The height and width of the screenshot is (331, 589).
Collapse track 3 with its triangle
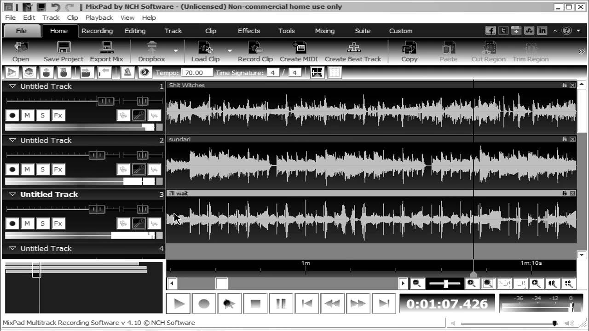pyautogui.click(x=12, y=194)
